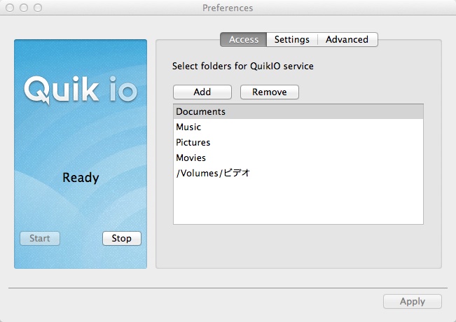This screenshot has width=456, height=322.
Task: Go to the Advanced tab
Action: point(347,39)
